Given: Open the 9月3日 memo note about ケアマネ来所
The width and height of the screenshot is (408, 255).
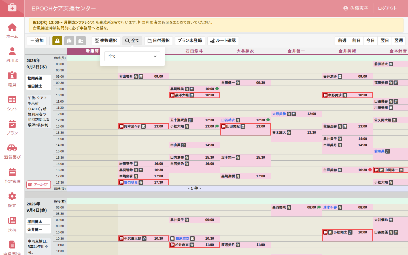Looking at the screenshot, I should click(39, 111).
